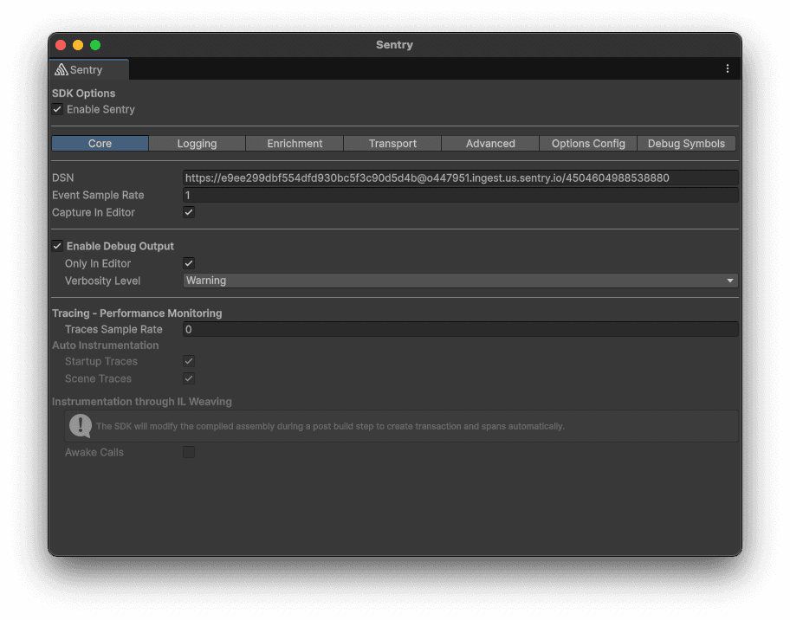Switch to the Logging tab

click(x=197, y=144)
